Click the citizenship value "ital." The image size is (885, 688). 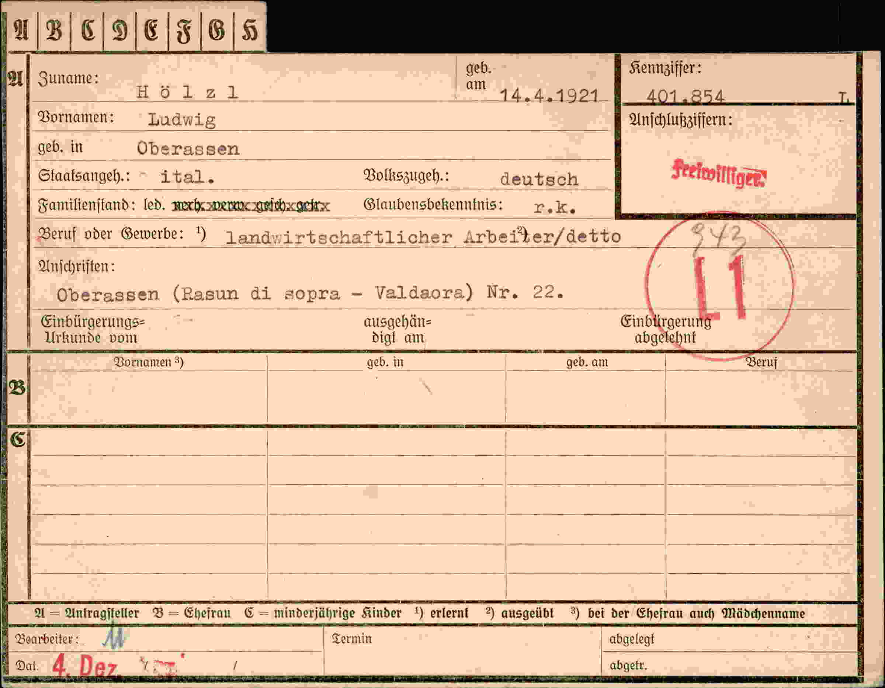188,177
